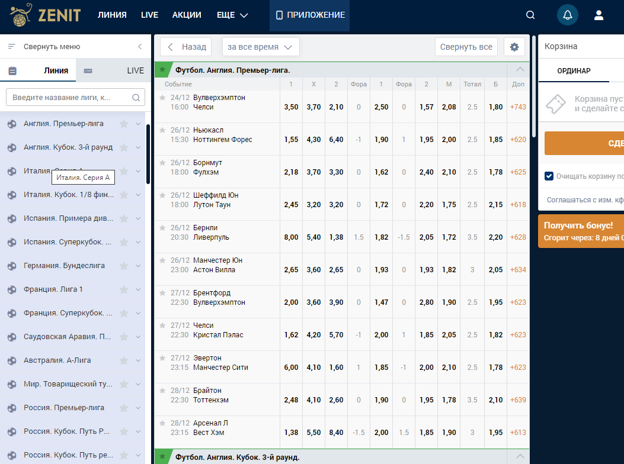Favorite the Брентфорд – Вулверхэмптон match star
Viewport: 624px width, 464px height.
click(162, 293)
